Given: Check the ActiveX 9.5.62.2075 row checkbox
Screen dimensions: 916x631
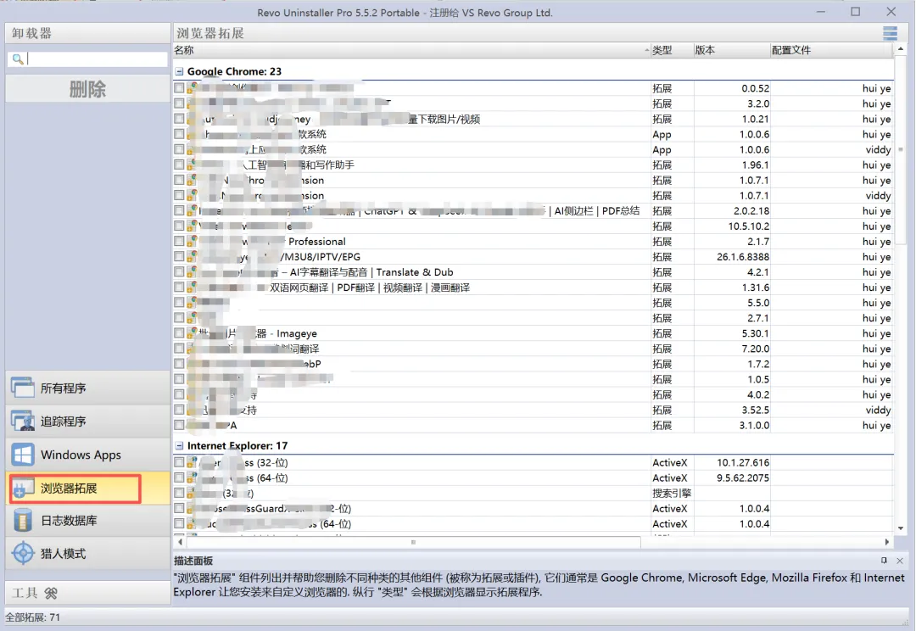Looking at the screenshot, I should click(179, 477).
